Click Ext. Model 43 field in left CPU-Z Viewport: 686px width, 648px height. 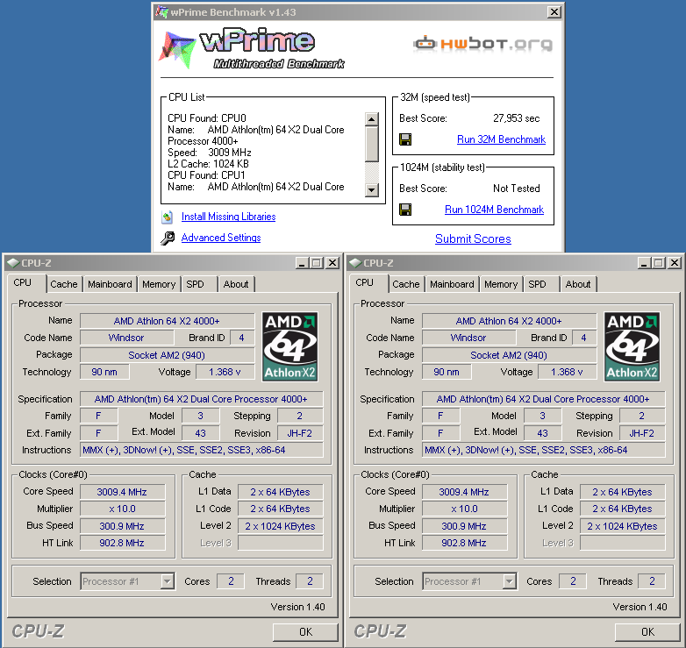point(200,433)
